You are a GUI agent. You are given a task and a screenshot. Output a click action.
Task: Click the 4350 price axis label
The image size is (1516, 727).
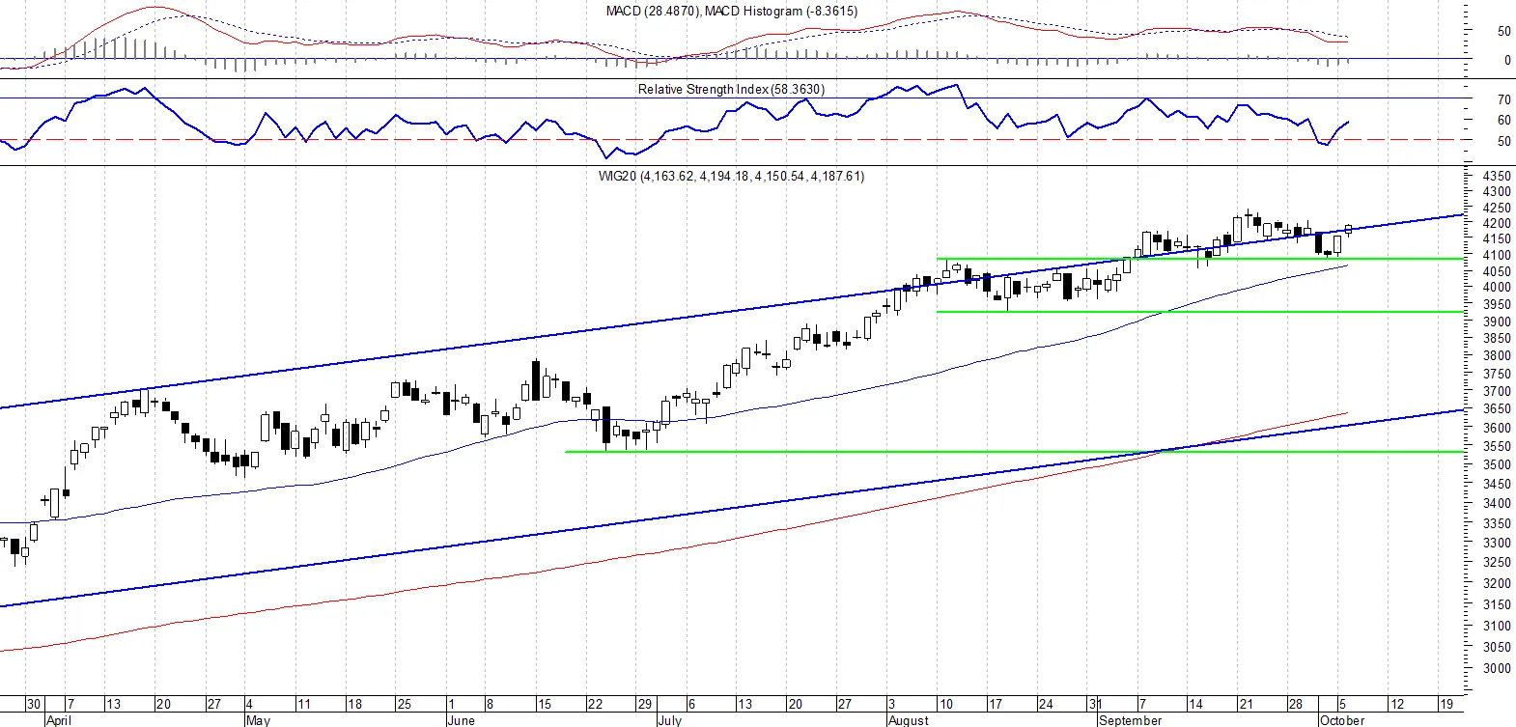tap(1497, 177)
